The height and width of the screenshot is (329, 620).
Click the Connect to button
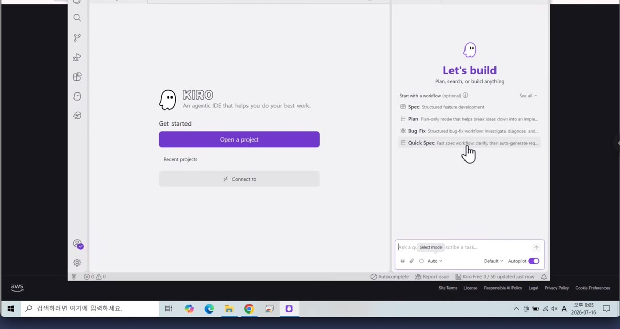239,179
